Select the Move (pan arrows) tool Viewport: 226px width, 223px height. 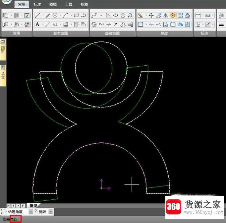[151, 15]
